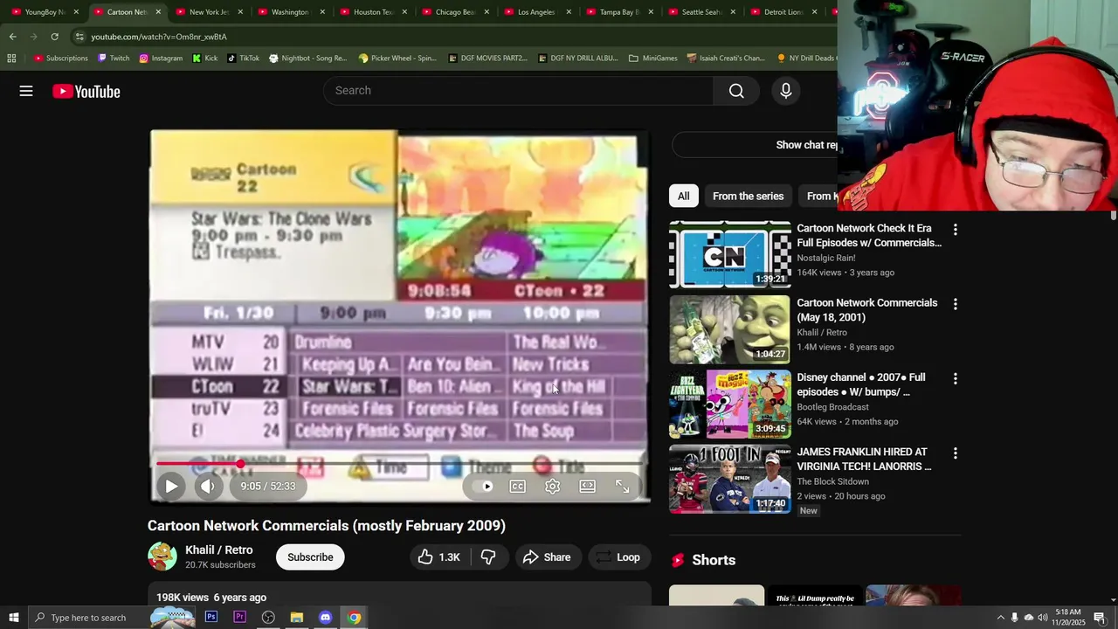Select the All filter chip
This screenshot has height=629, width=1118.
[x=683, y=196]
